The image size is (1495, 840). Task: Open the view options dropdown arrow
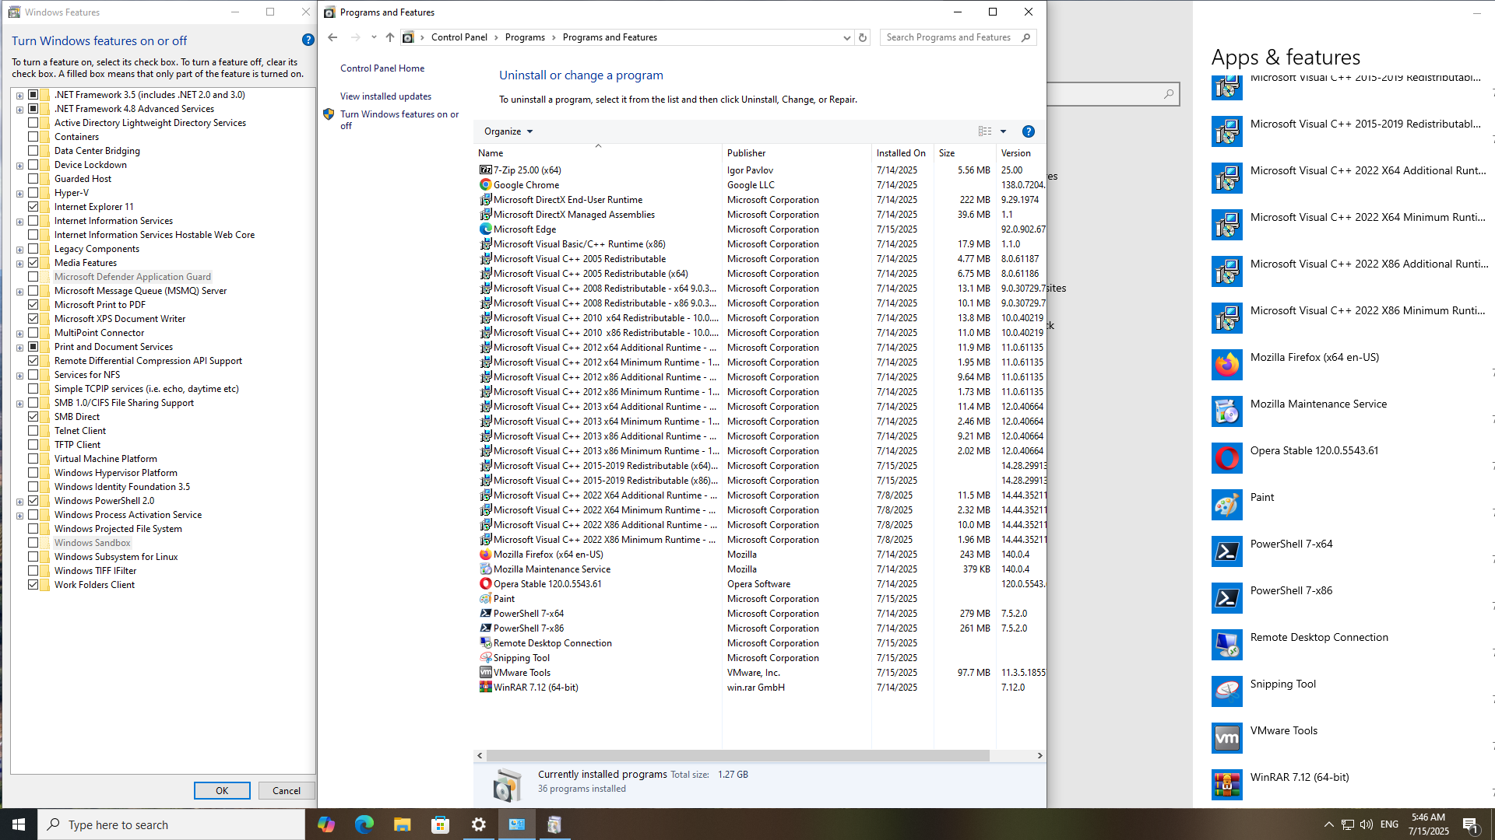[x=1003, y=131]
